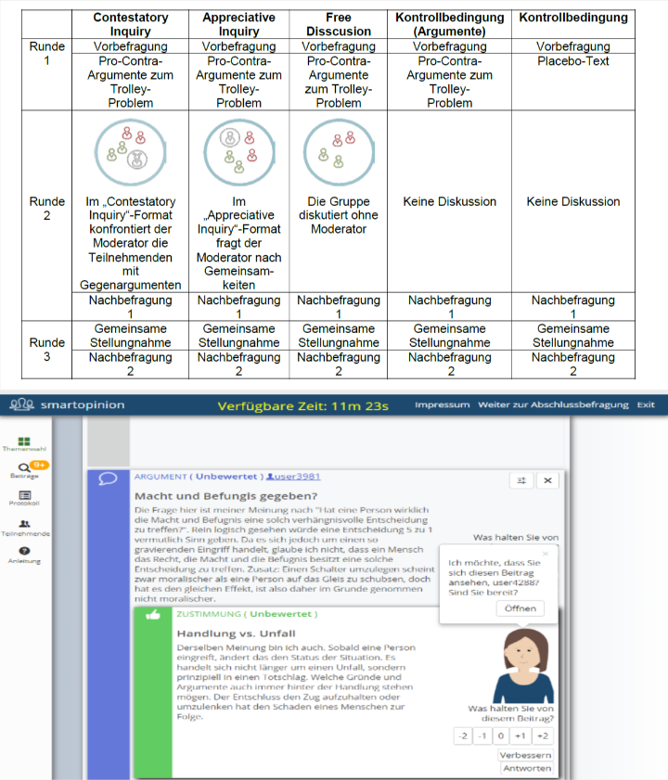
Task: Rate the post +1
Action: coord(520,735)
